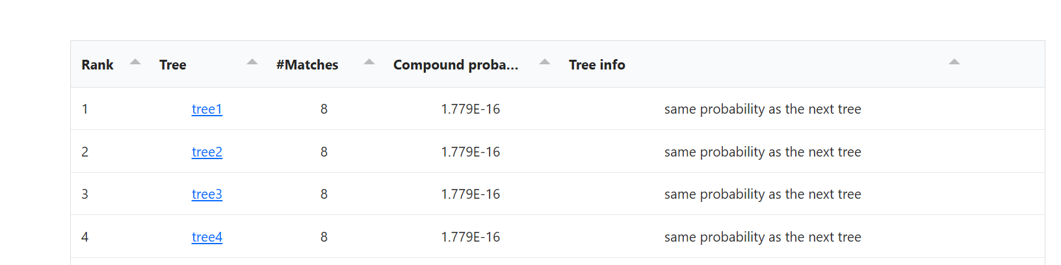The image size is (1061, 265).
Task: Click the Tree info text in tree2's row
Action: point(763,152)
